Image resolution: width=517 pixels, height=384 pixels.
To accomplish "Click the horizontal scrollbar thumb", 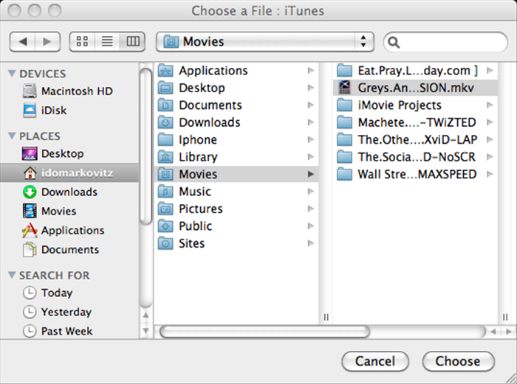I will (x=264, y=332).
